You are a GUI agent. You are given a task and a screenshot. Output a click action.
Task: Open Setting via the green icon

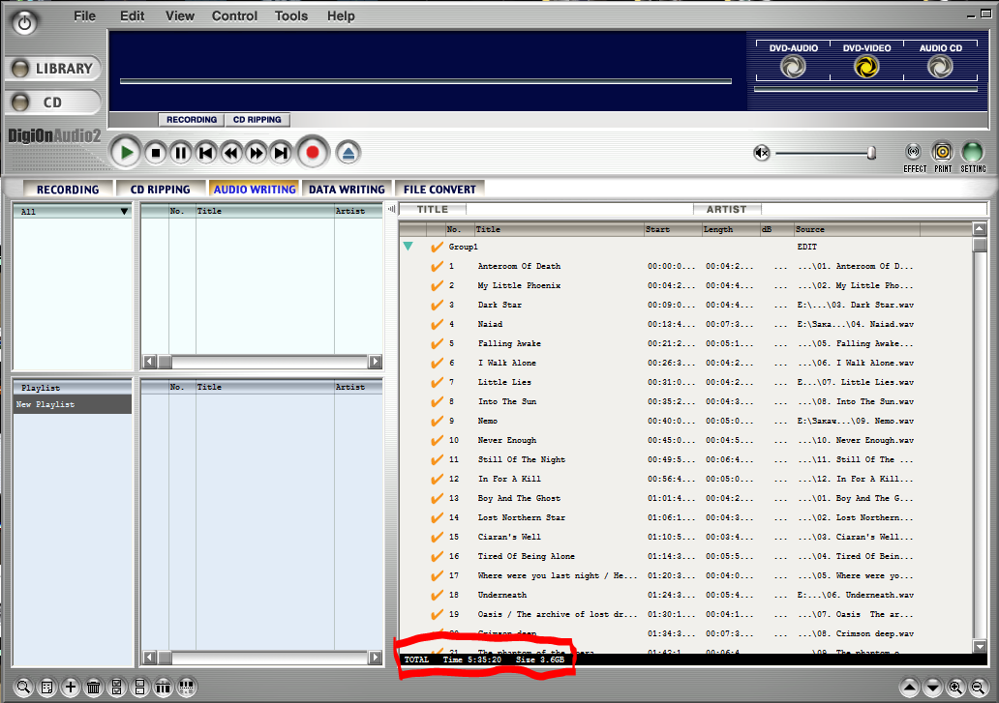click(972, 152)
